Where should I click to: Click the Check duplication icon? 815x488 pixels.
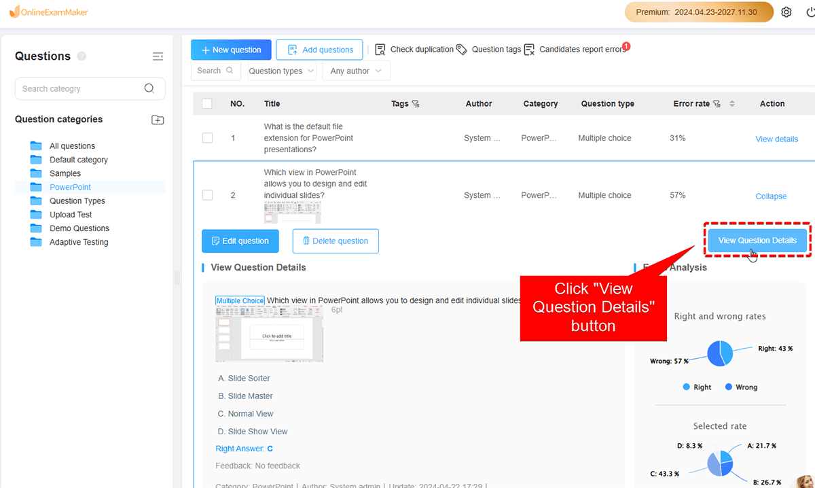[x=380, y=50]
